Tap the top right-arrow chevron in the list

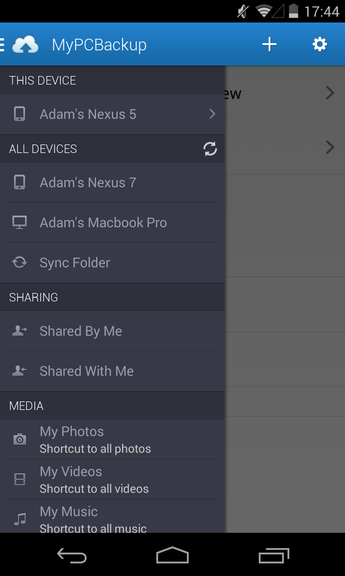(330, 93)
